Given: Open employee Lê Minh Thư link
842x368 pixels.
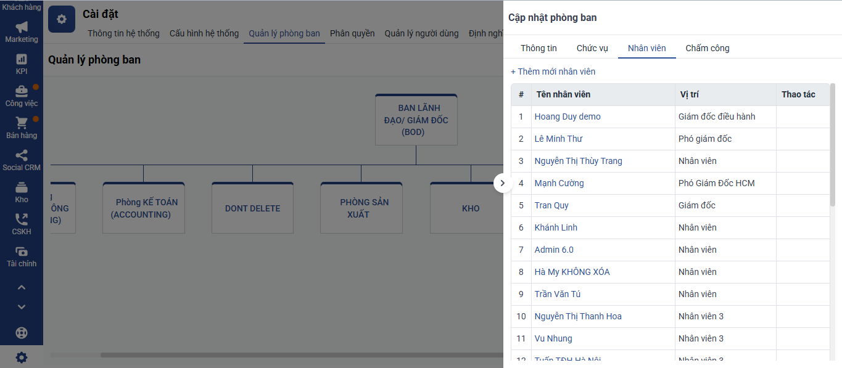Looking at the screenshot, I should [558, 139].
